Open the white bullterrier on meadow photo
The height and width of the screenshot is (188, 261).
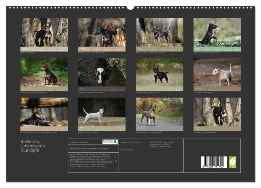tap(102, 112)
